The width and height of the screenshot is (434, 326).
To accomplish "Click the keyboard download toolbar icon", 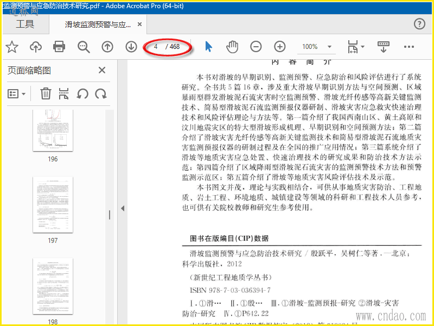I will point(384,47).
